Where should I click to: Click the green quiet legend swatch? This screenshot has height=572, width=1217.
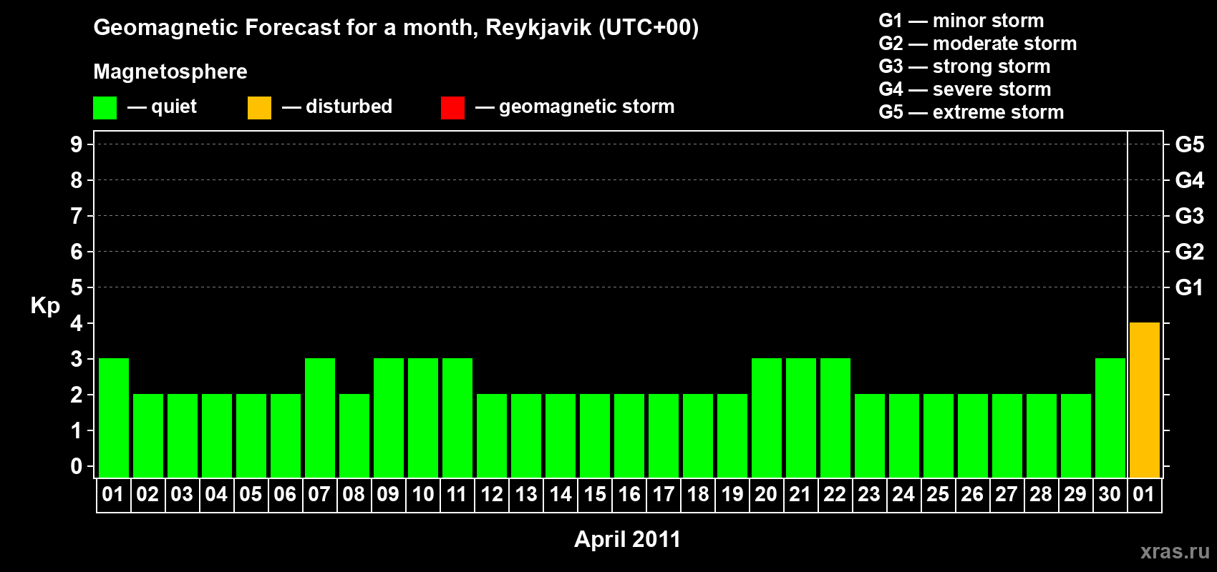pyautogui.click(x=105, y=108)
